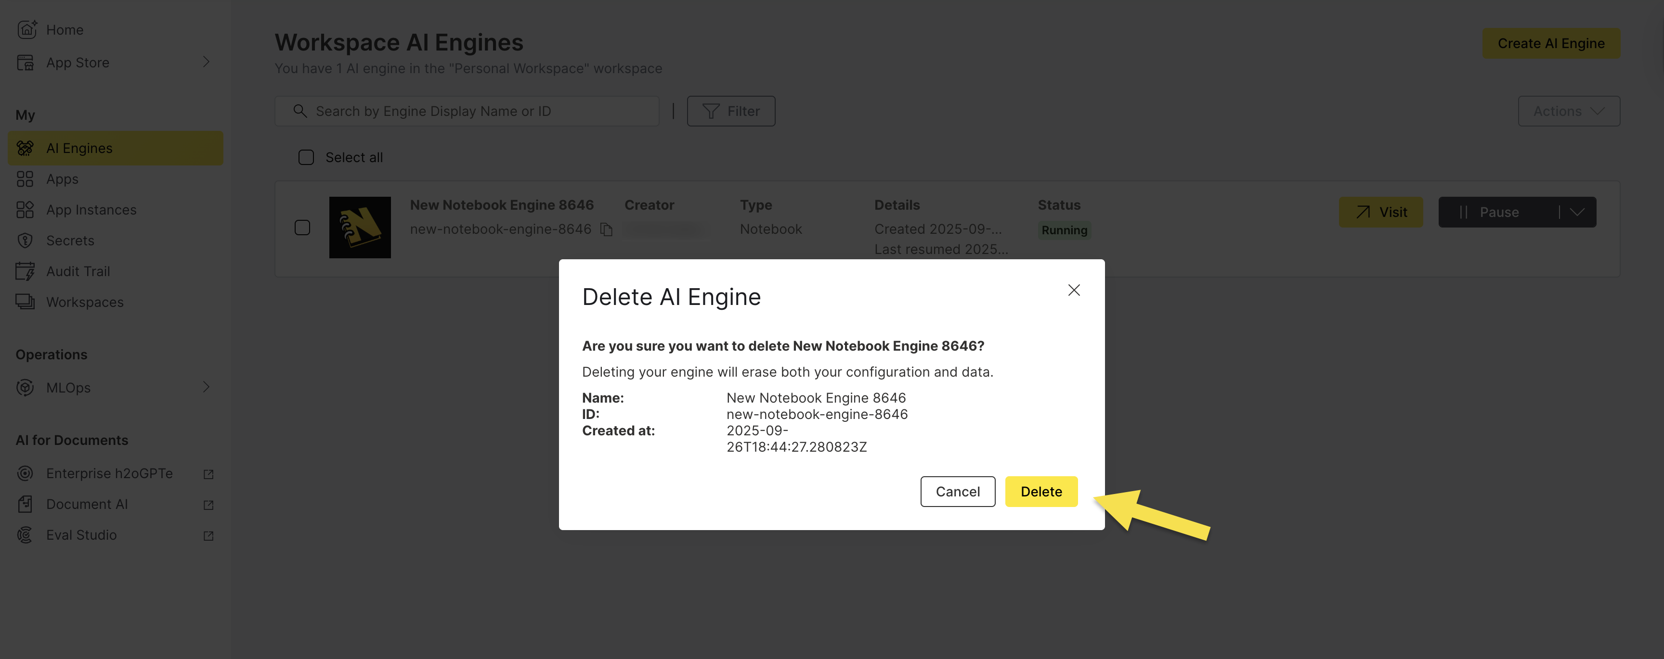1664x659 pixels.
Task: Check the Select all checkbox
Action: click(306, 157)
